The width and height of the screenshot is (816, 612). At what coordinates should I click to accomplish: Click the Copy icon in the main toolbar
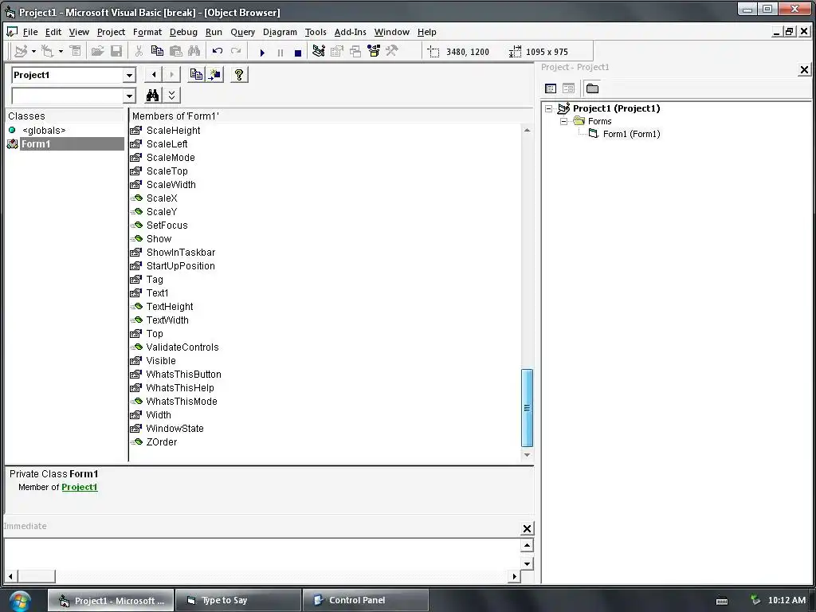(157, 51)
